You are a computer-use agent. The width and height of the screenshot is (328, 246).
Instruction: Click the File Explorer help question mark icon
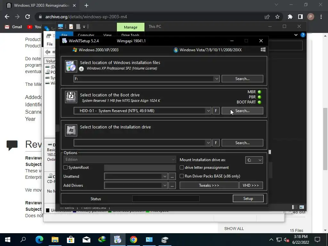coord(303,35)
